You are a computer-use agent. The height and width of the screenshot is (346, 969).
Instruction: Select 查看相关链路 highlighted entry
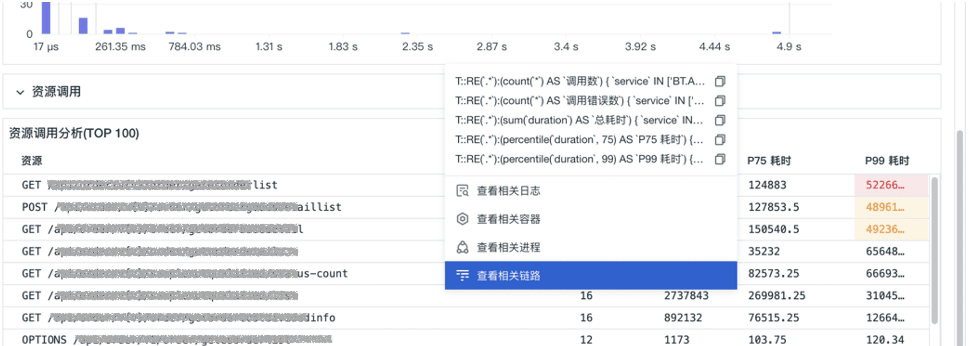point(591,275)
